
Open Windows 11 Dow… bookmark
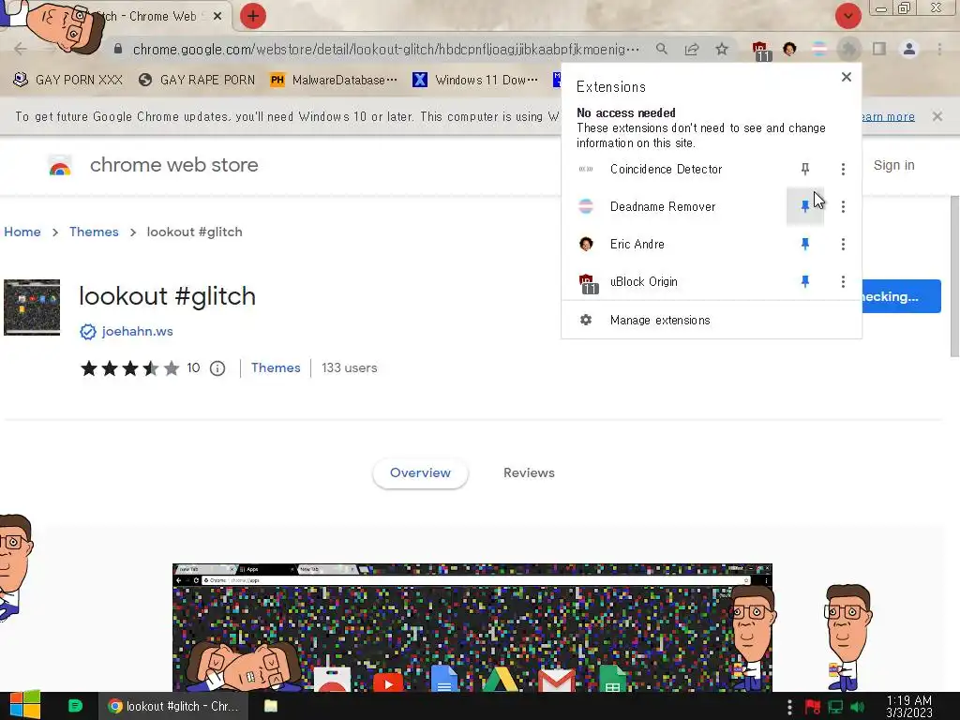(475, 80)
